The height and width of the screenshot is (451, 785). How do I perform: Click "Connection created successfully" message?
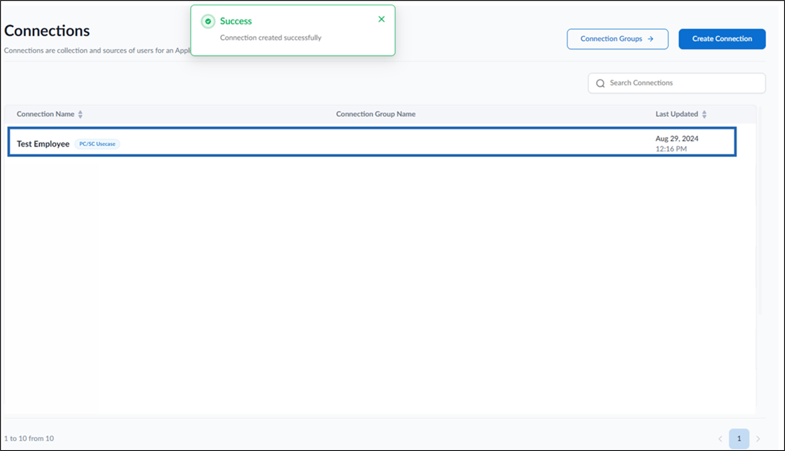point(271,38)
